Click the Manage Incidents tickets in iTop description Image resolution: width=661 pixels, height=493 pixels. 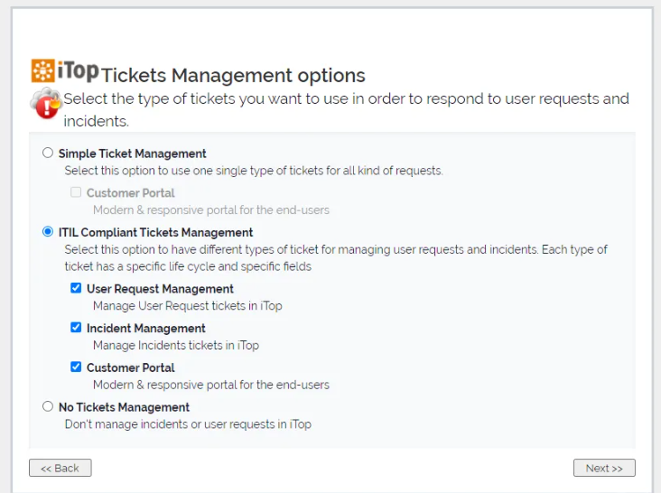coord(176,345)
